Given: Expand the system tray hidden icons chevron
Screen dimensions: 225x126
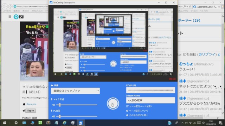Looking at the screenshot, I should (x=182, y=123).
